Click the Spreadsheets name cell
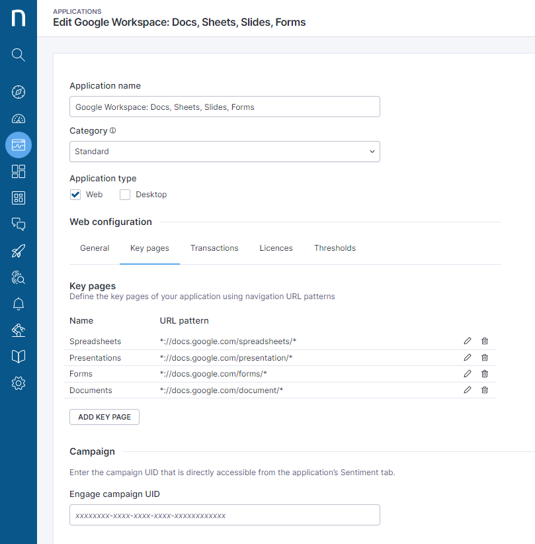 pos(95,341)
